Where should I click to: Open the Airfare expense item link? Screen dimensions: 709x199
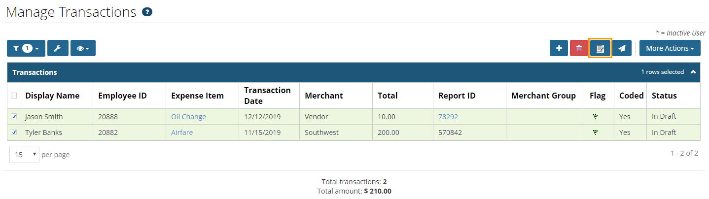pyautogui.click(x=182, y=133)
